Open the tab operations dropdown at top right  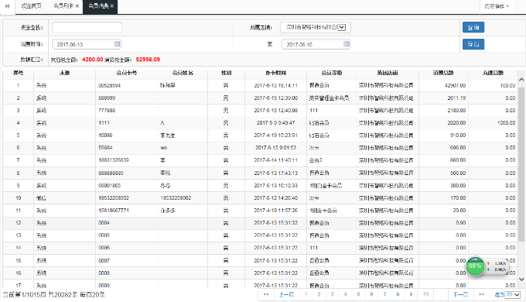[x=497, y=6]
